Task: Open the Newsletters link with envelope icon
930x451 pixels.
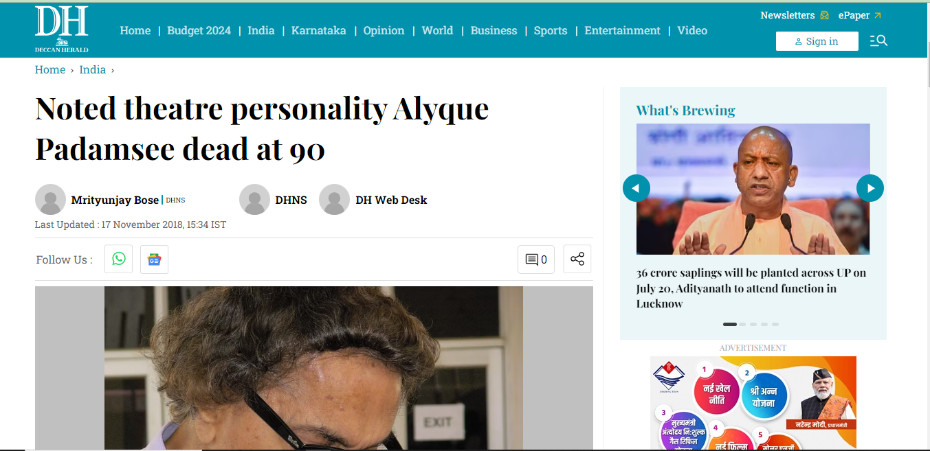Action: point(795,15)
